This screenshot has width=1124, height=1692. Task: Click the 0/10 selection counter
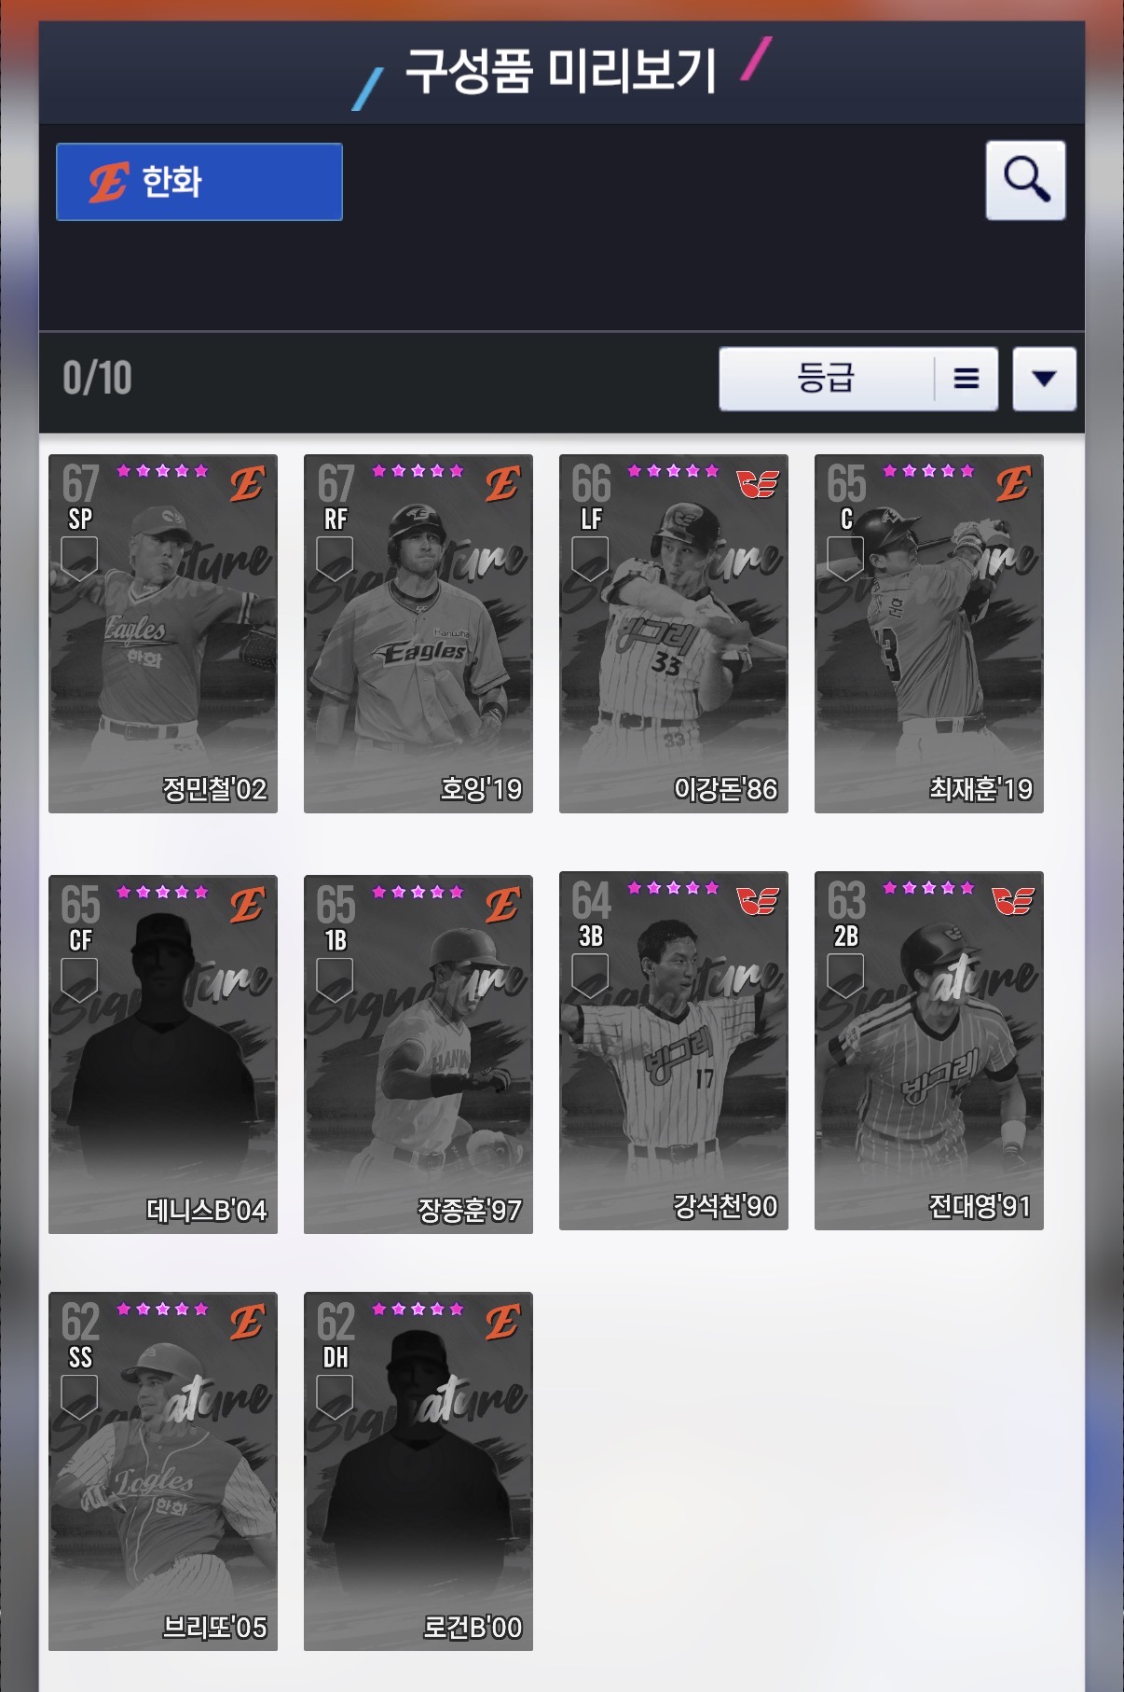pos(97,379)
